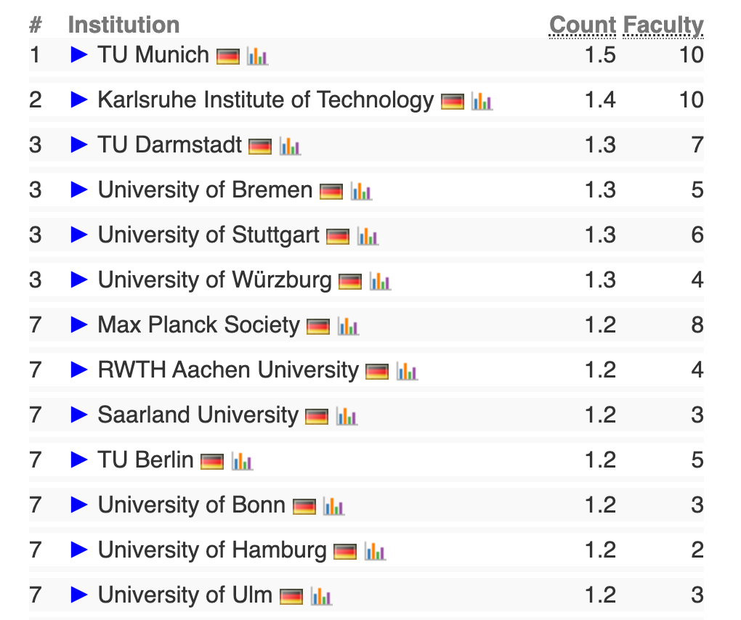Open the bar chart icon for Max Planck Society
The width and height of the screenshot is (741, 620).
[x=349, y=325]
